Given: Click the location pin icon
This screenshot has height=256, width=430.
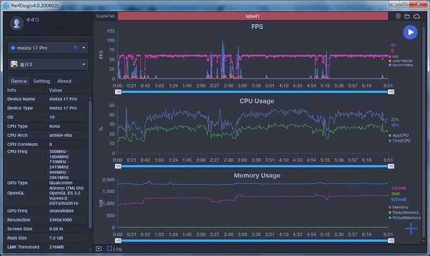Looking at the screenshot, I should tap(398, 17).
